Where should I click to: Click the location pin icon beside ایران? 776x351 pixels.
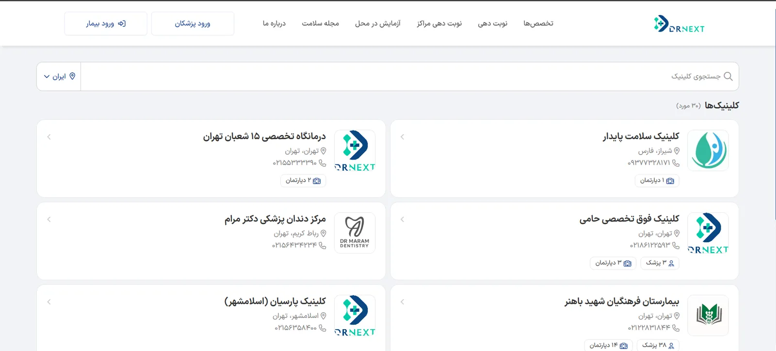[72, 76]
